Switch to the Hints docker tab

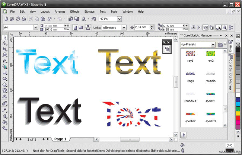[x=230, y=46]
